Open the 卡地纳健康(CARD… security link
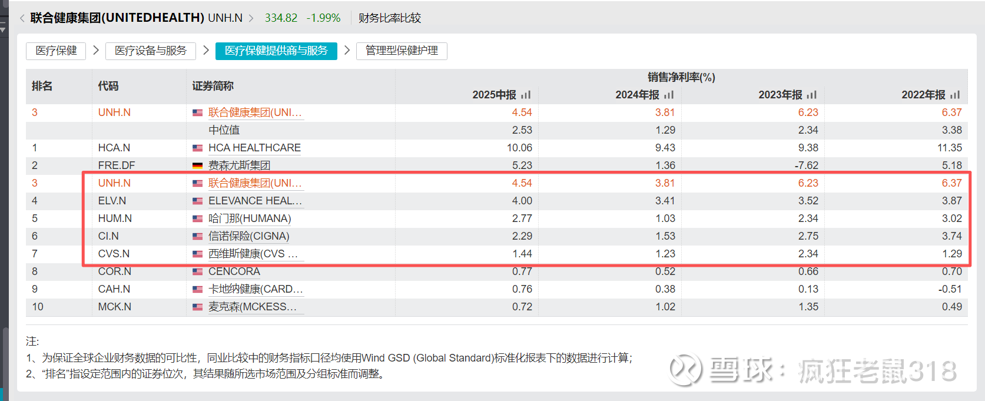Image resolution: width=985 pixels, height=401 pixels. point(256,289)
